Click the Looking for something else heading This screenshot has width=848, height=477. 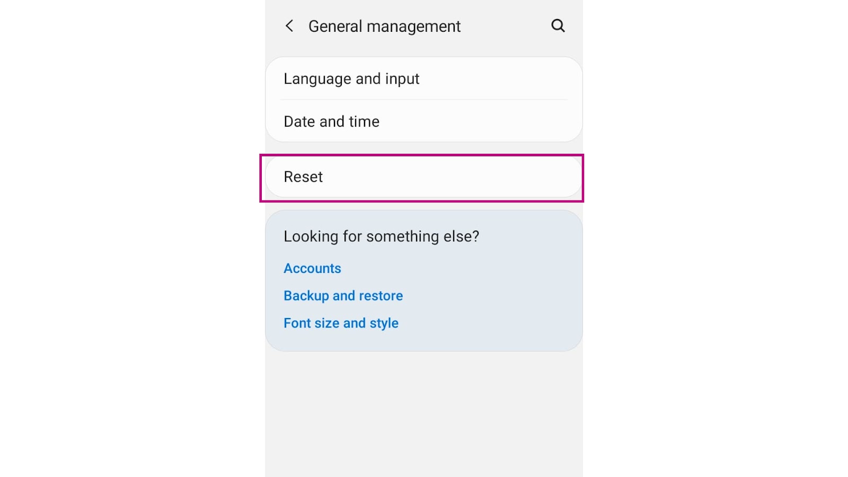(x=381, y=236)
